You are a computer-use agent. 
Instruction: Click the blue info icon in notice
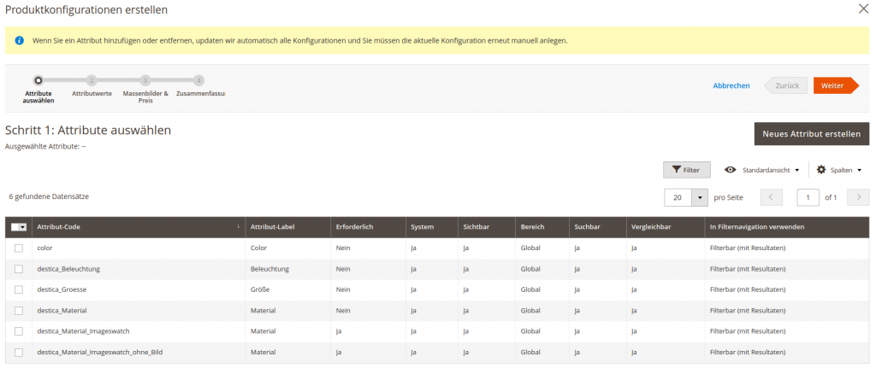coord(19,40)
